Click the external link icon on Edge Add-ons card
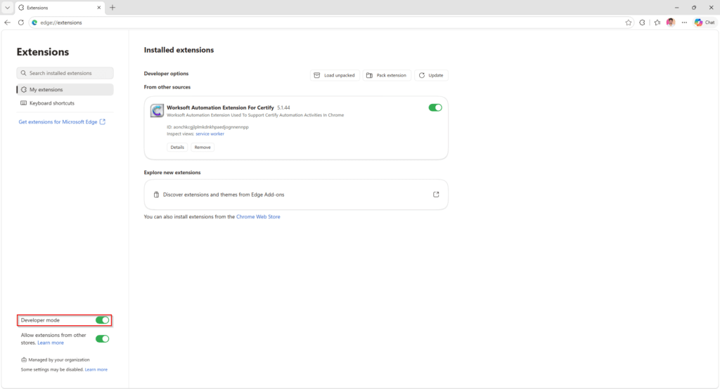 coord(436,194)
